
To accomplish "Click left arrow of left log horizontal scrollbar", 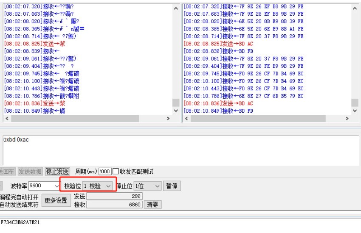I will 7,119.
